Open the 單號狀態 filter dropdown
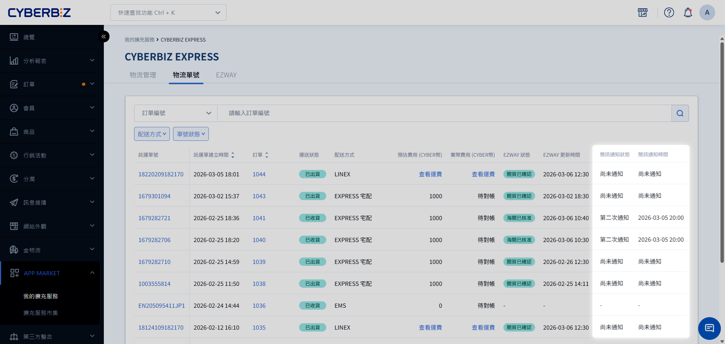725x344 pixels. [x=191, y=134]
